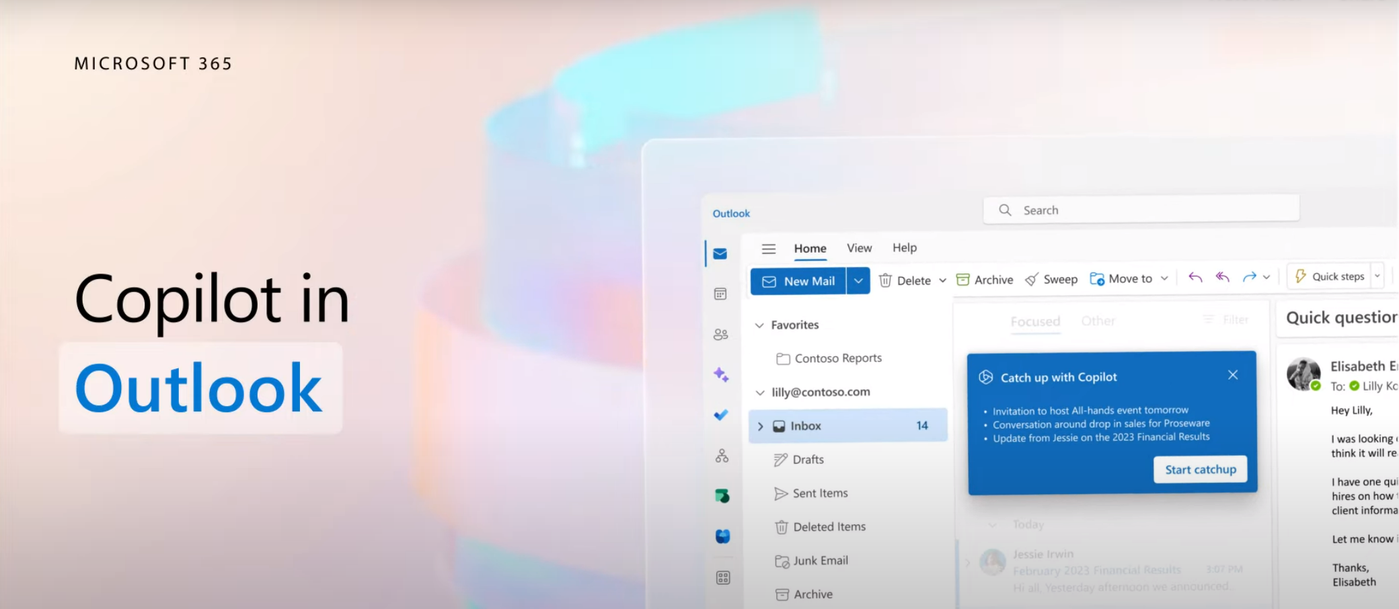Screen dimensions: 1399x609
Task: Click 'Invitation to host All-hands event tomorrow'
Action: click(1090, 410)
